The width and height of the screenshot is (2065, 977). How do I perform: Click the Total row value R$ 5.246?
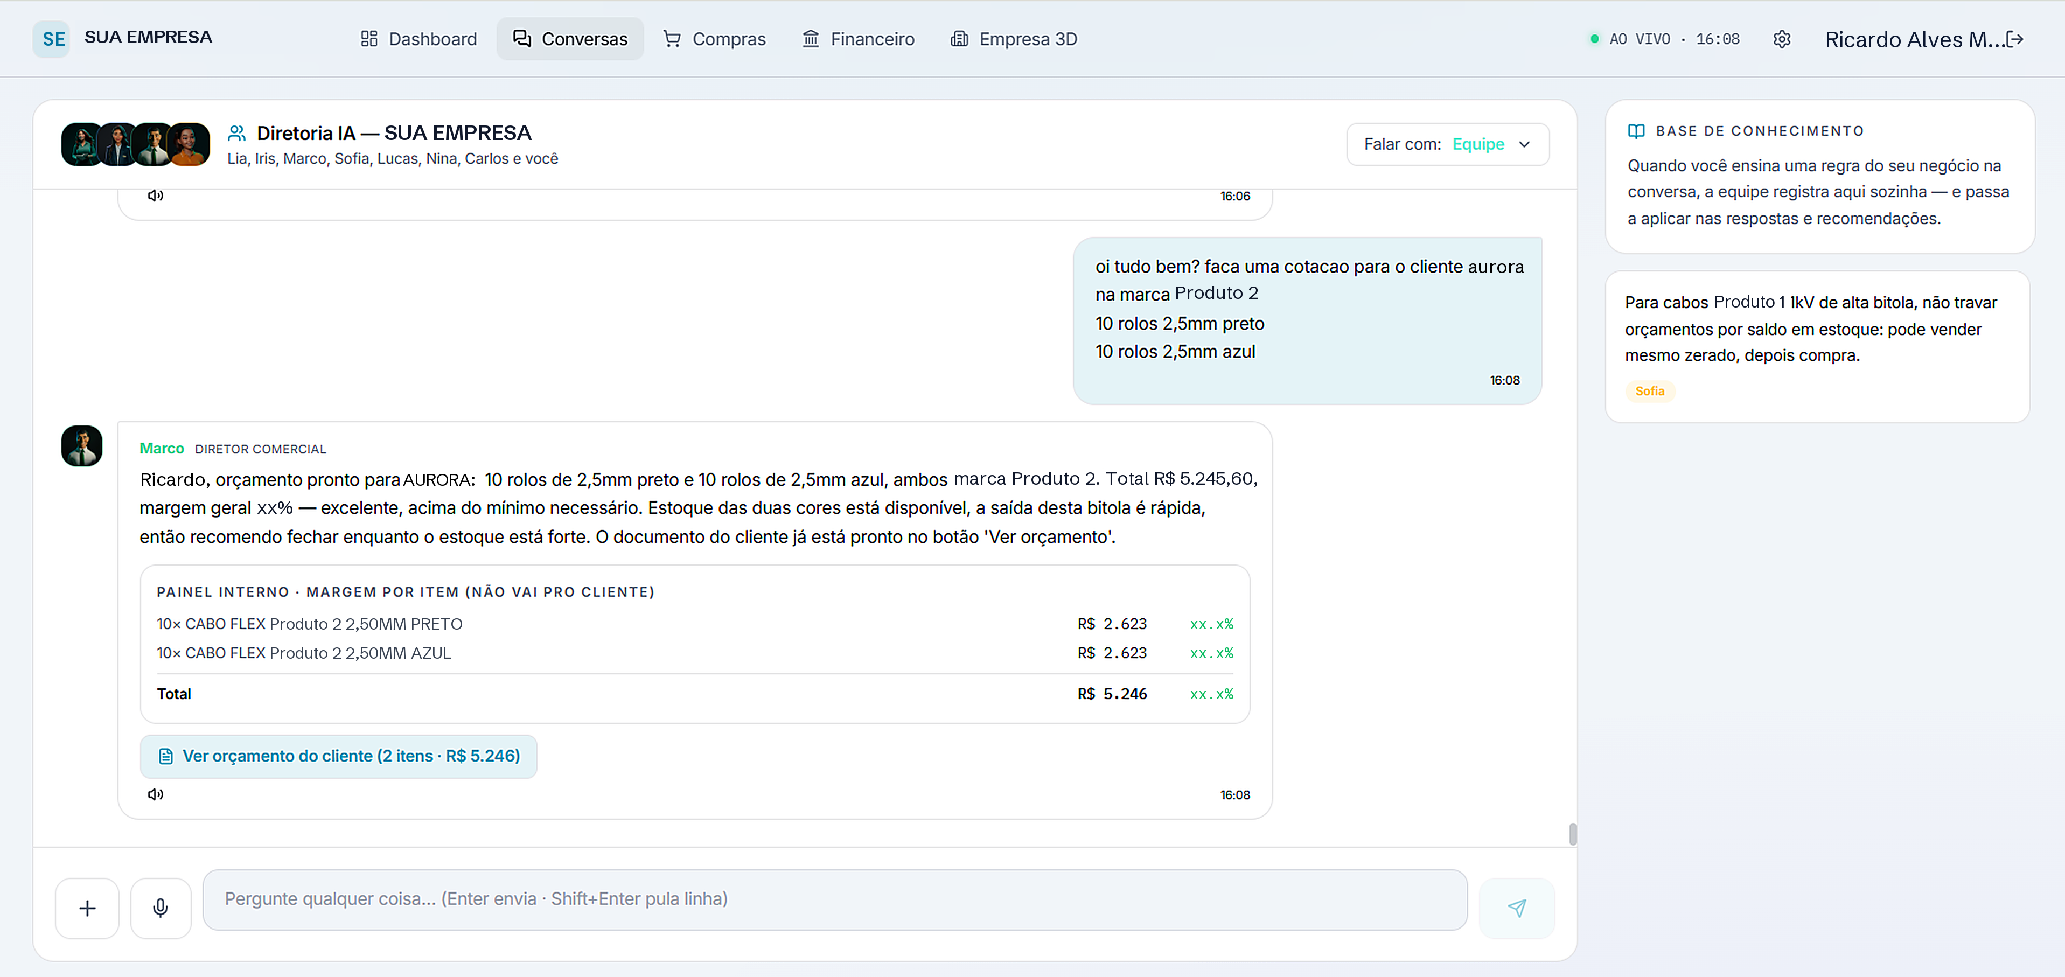point(1112,694)
